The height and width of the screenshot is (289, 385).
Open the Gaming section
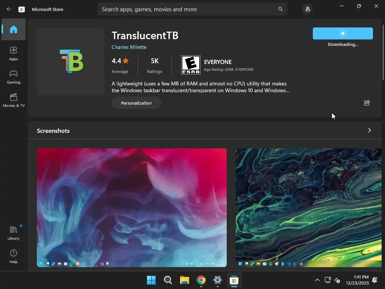tap(14, 77)
